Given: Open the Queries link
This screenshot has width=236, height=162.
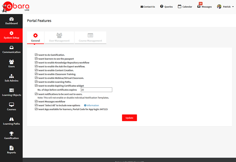Looking at the screenshot, I should 167,7.
